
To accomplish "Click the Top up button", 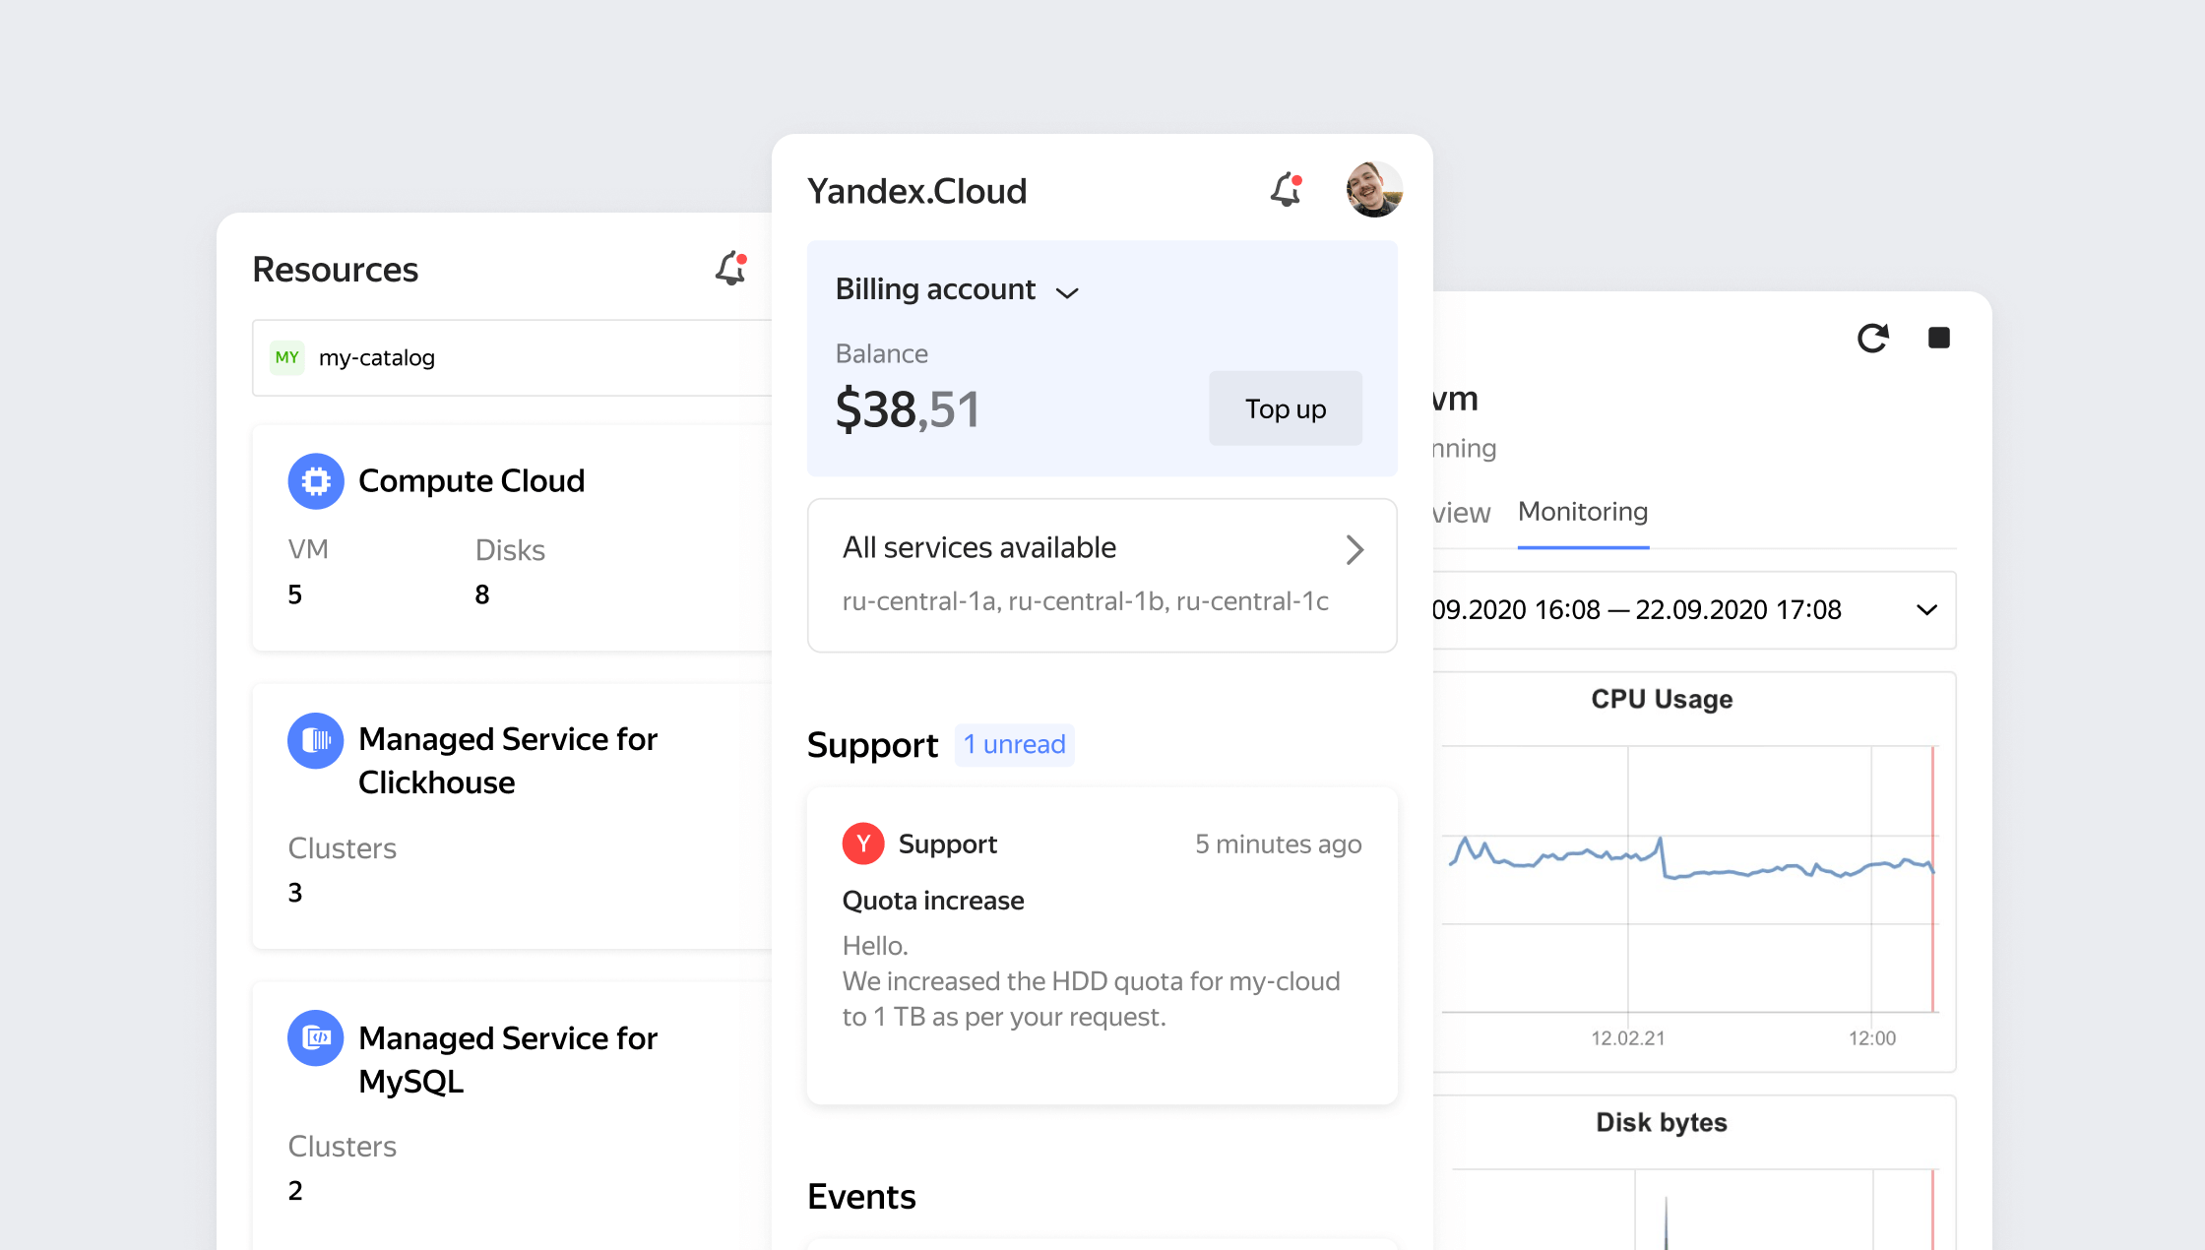I will 1286,408.
